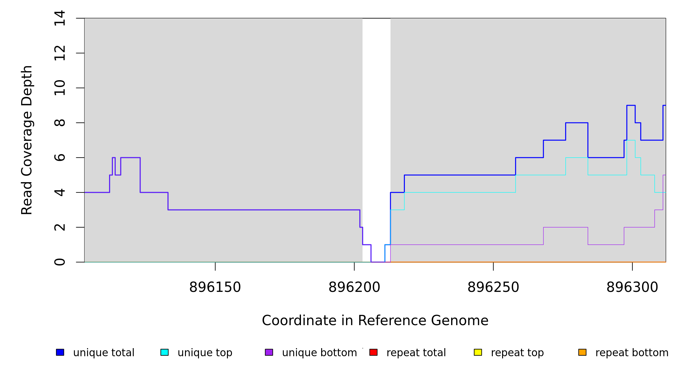Image resolution: width=684 pixels, height=373 pixels.
Task: Click the 'repeat top' legend text
Action: (x=517, y=353)
